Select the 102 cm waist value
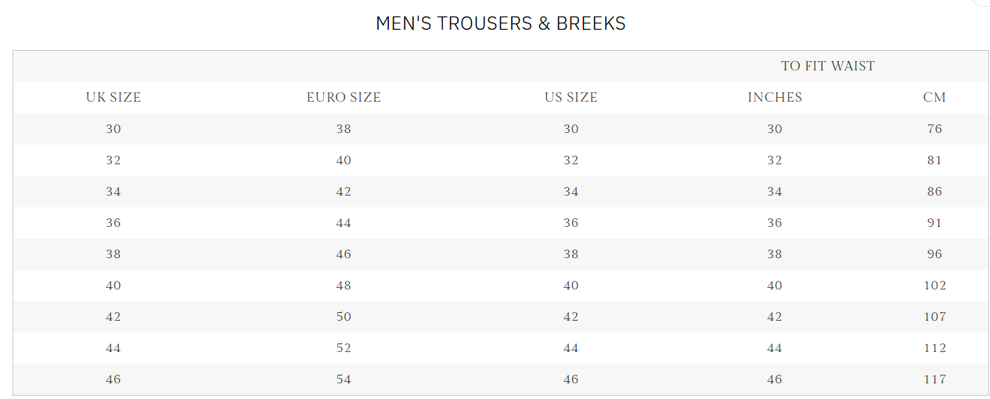Screen dimensions: 990x399 [934, 286]
